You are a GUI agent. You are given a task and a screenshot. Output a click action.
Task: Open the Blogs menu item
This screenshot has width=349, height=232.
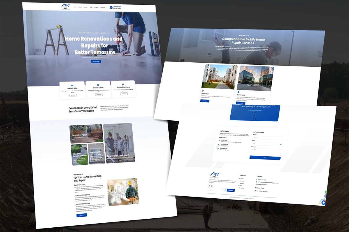[91, 7]
